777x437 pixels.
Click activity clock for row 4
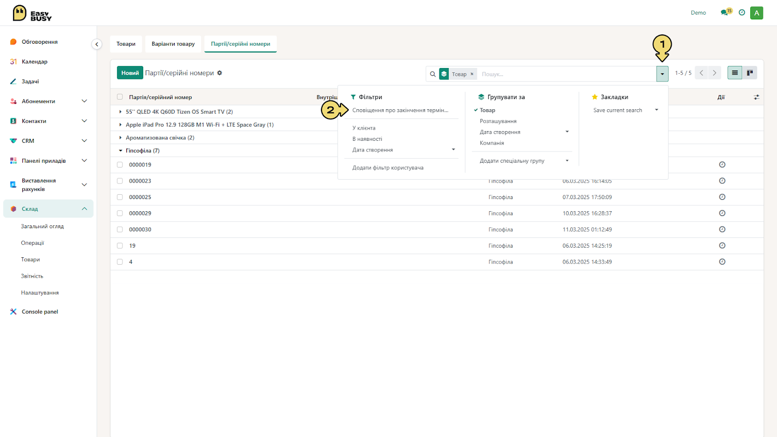(722, 262)
